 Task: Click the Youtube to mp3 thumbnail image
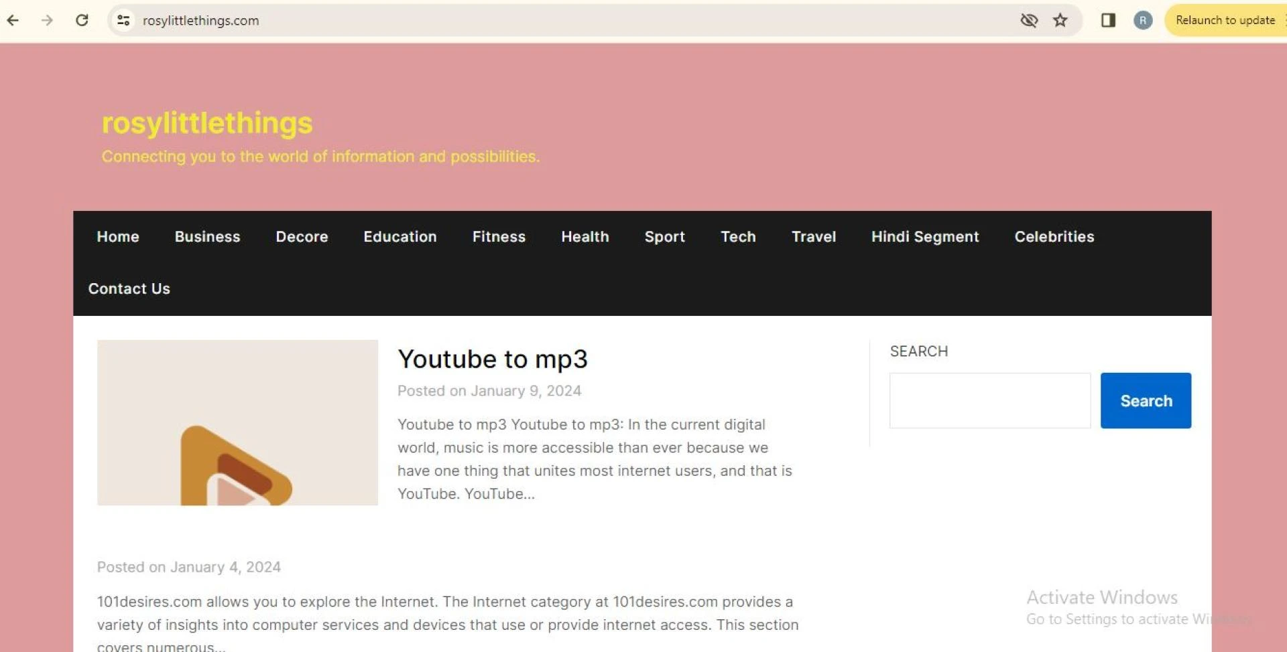tap(237, 422)
